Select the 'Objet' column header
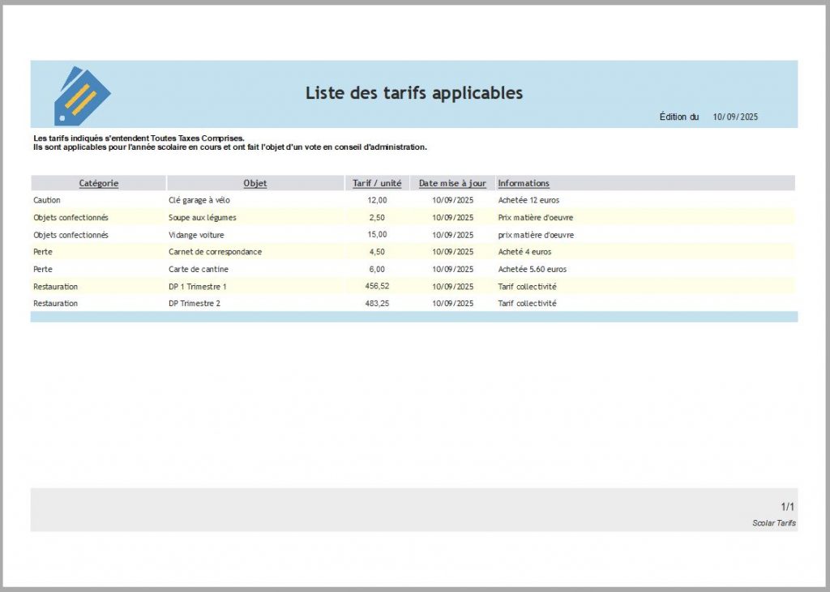 [x=255, y=183]
